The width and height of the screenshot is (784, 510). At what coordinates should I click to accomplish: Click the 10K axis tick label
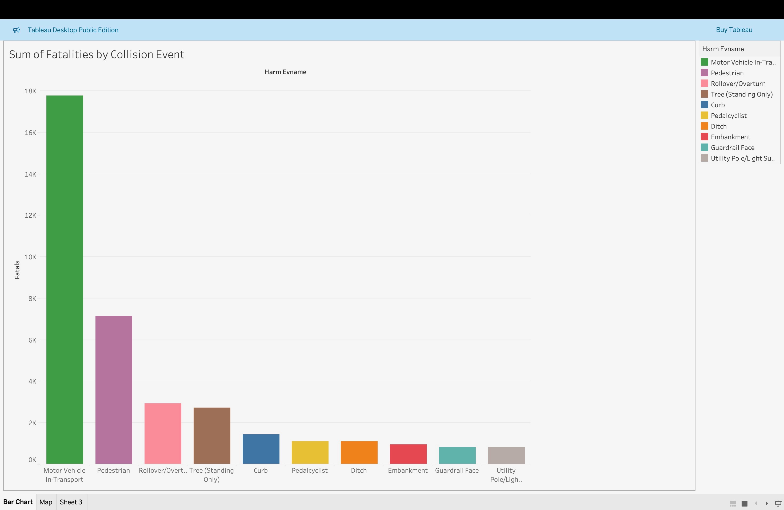pyautogui.click(x=30, y=257)
